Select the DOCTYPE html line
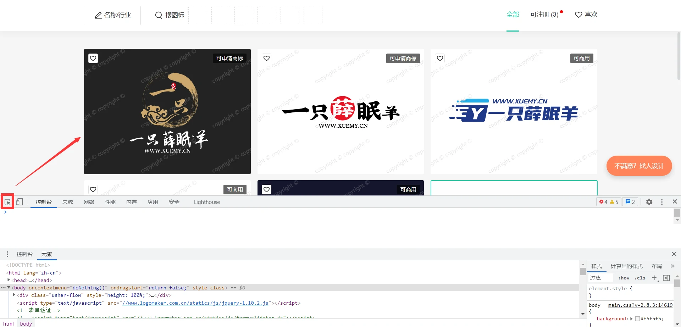 [28, 265]
